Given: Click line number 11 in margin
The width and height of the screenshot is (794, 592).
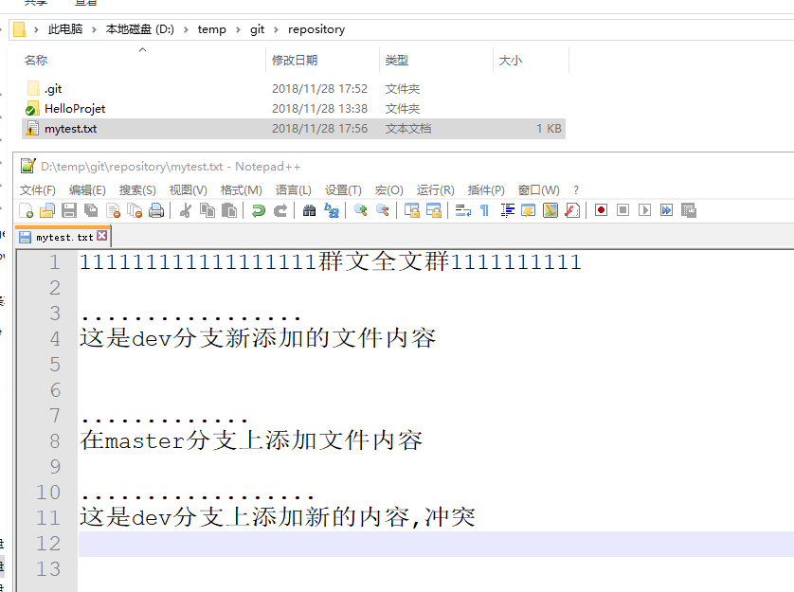Looking at the screenshot, I should (x=48, y=517).
